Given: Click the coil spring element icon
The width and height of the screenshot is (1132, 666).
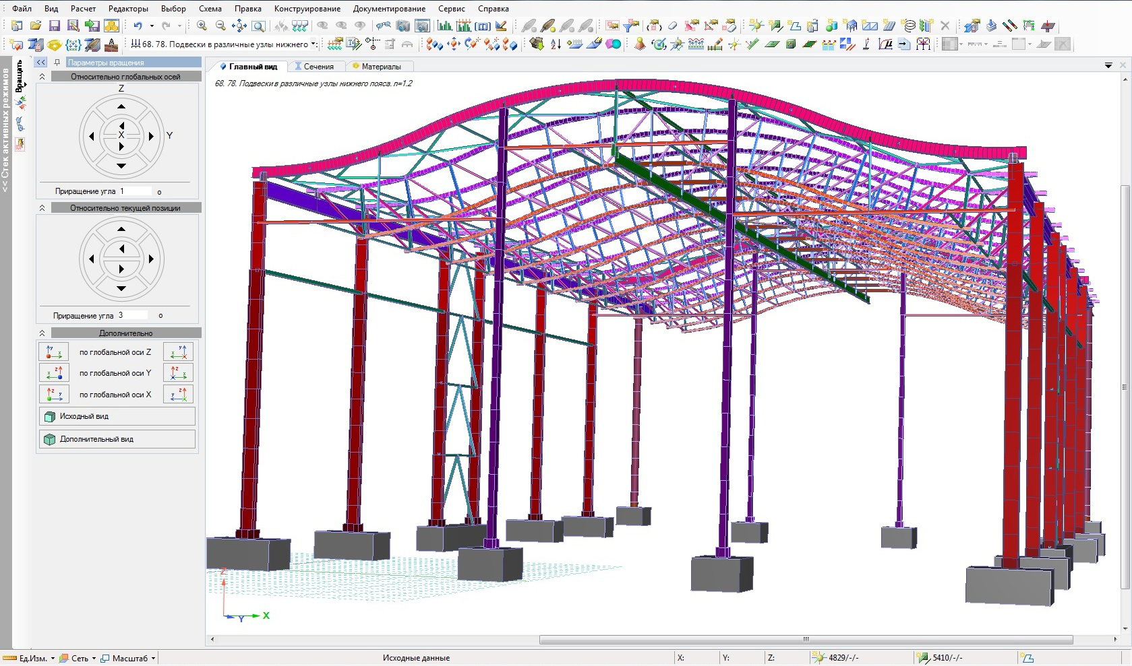Looking at the screenshot, I should point(909,26).
